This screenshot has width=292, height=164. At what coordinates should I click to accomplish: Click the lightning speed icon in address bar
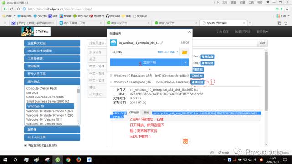click(x=282, y=9)
